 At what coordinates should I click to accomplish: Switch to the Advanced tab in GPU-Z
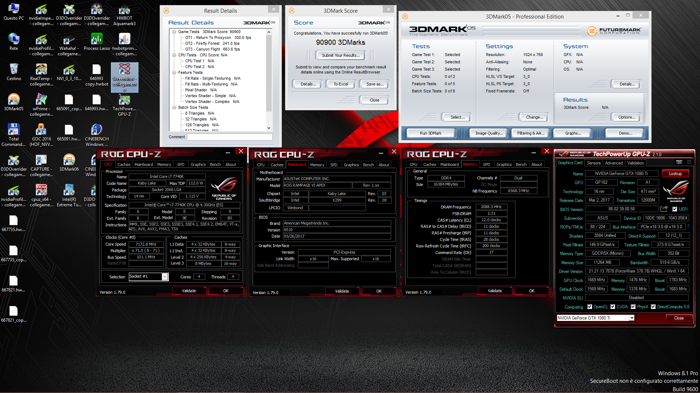click(x=614, y=163)
